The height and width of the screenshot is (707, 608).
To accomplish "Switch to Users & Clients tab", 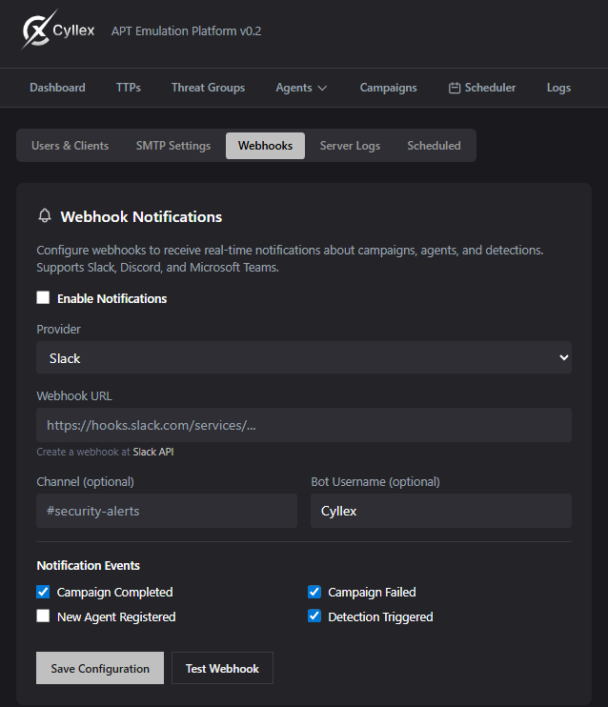I will click(70, 146).
